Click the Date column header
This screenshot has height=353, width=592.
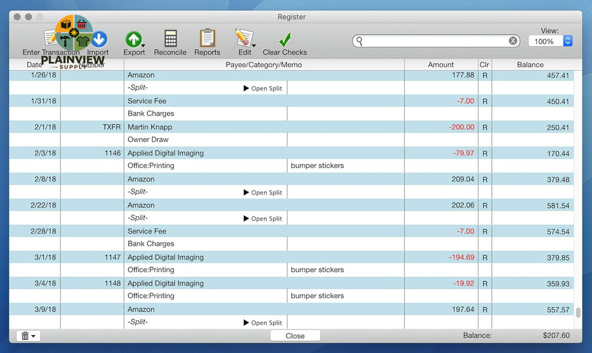(35, 64)
